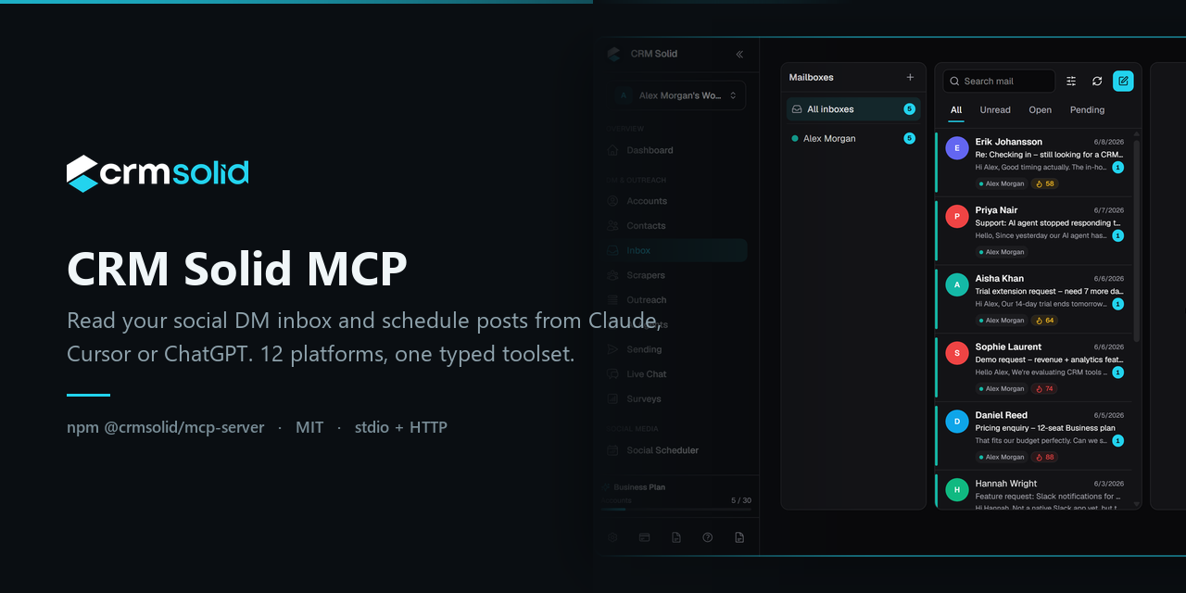Add a mailbox with the plus icon
This screenshot has height=593, width=1186.
click(x=910, y=78)
